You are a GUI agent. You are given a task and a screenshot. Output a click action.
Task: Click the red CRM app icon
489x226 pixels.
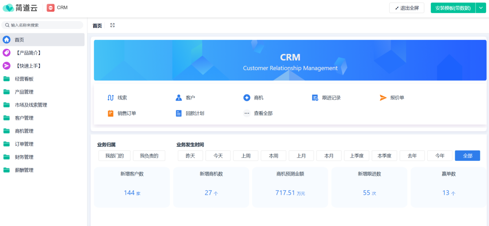[x=51, y=8]
